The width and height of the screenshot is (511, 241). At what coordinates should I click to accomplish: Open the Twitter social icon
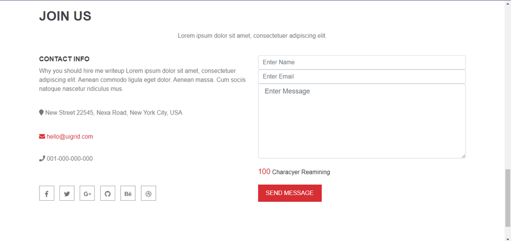tap(67, 193)
